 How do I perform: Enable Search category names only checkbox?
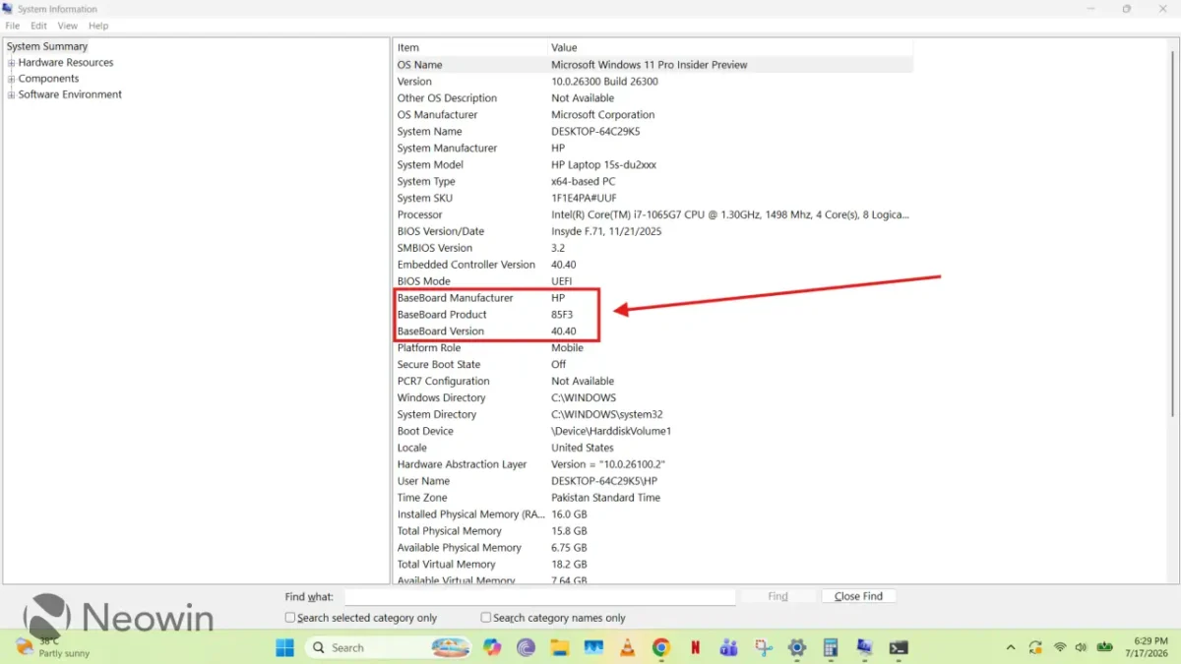click(486, 618)
